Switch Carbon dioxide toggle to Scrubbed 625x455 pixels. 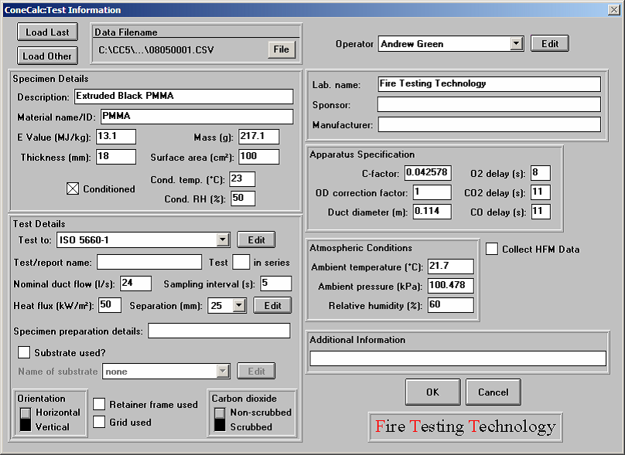pos(221,426)
